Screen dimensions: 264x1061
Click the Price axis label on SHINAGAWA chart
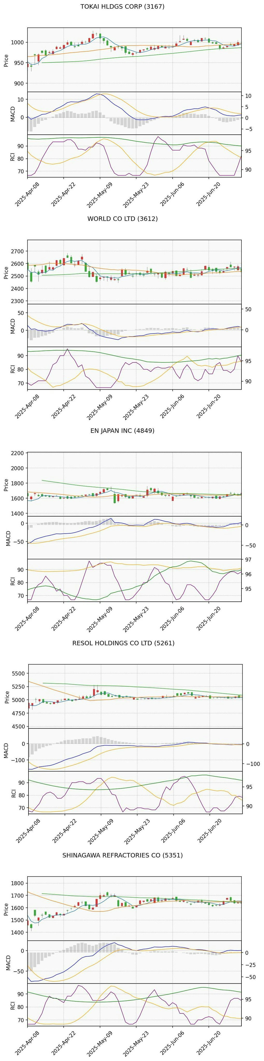[6, 909]
